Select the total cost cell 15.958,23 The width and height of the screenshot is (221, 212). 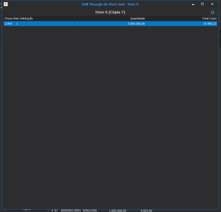coord(181,24)
